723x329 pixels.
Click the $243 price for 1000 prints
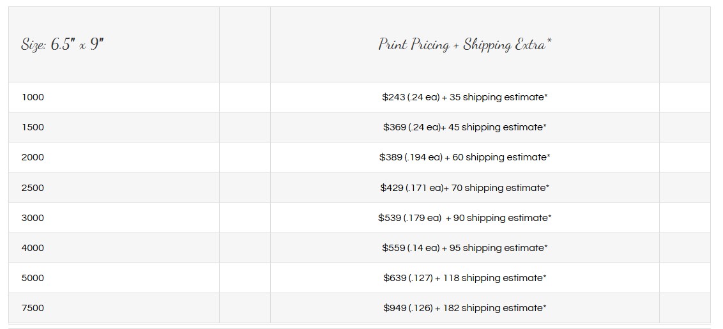(x=464, y=97)
